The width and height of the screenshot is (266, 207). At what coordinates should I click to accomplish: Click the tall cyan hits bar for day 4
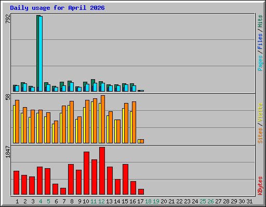pyautogui.click(x=41, y=54)
